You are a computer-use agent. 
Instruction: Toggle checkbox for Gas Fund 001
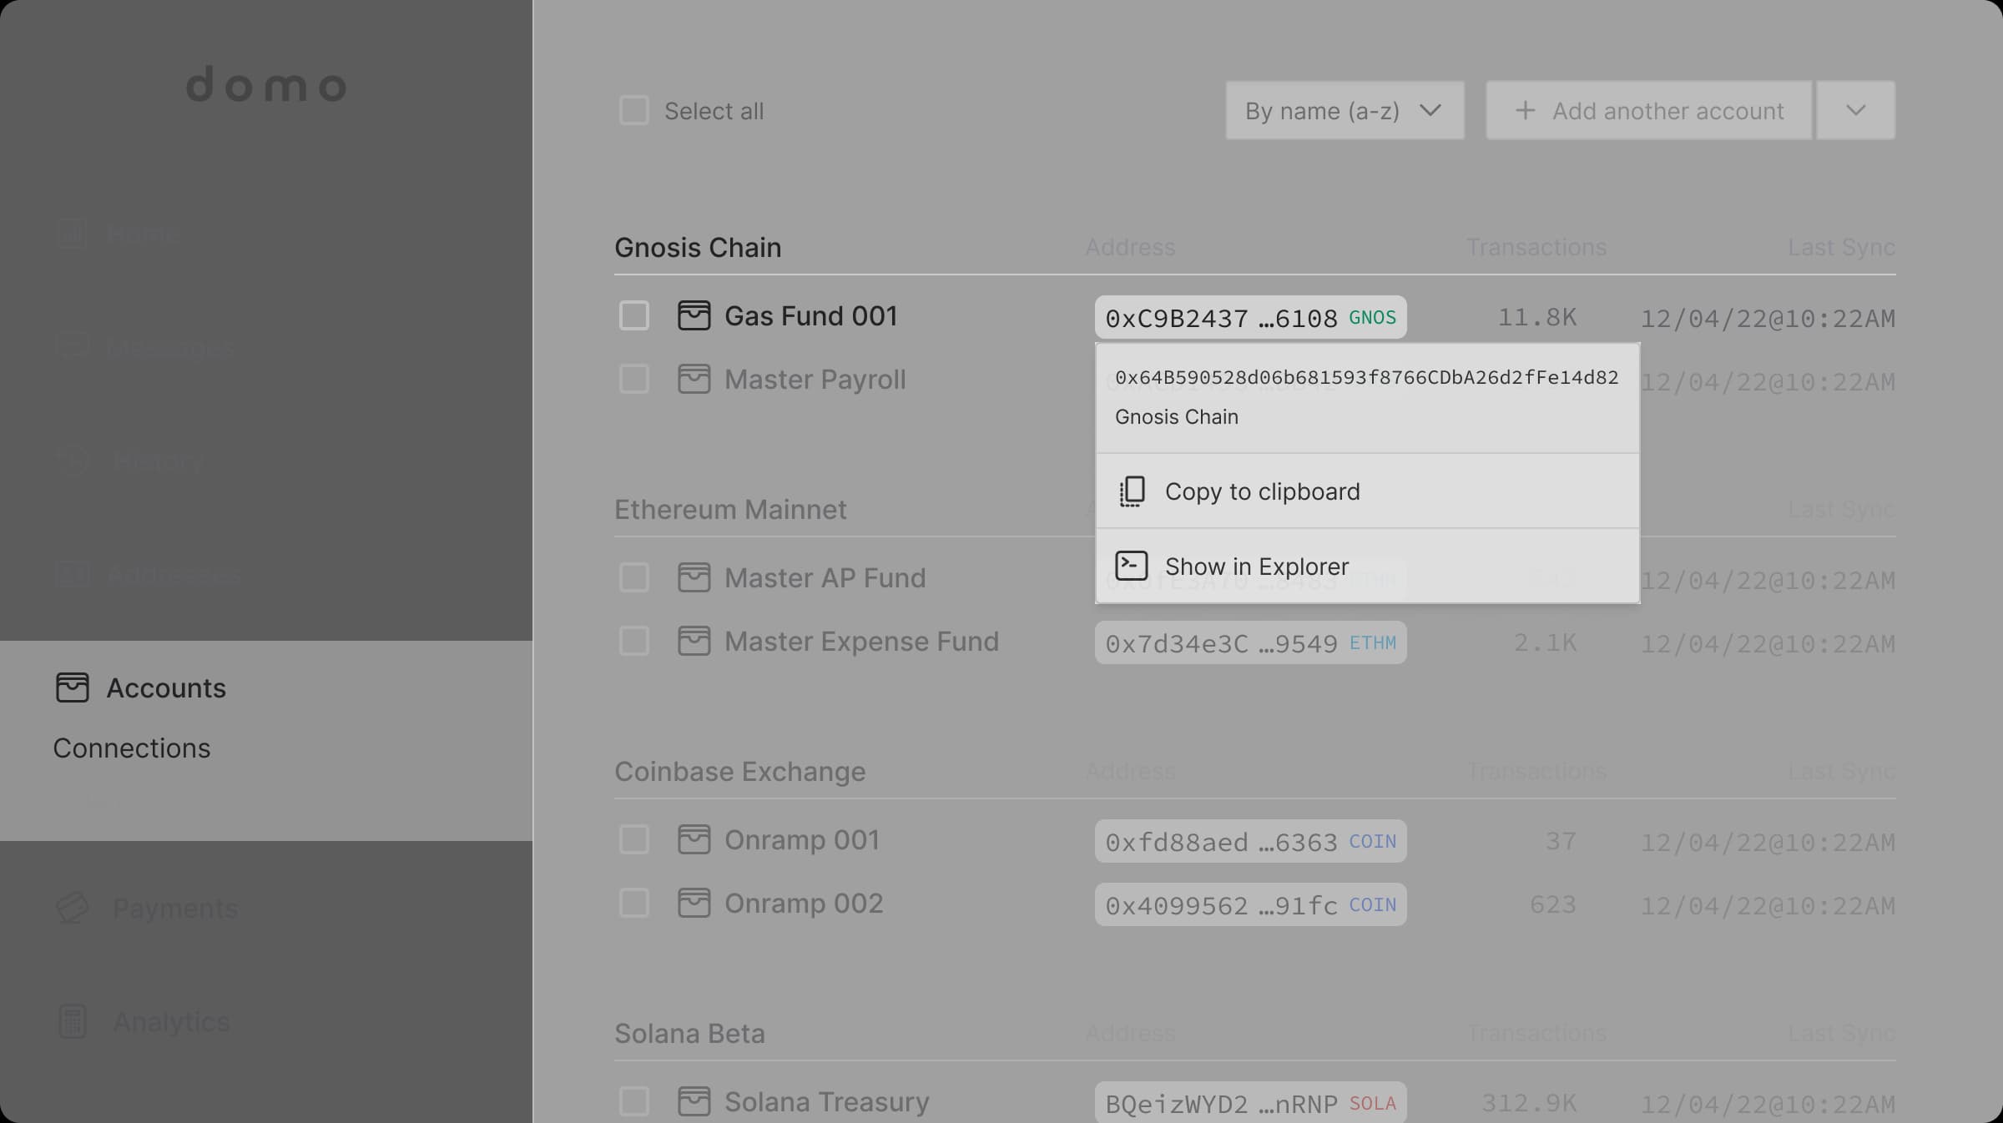pos(633,316)
